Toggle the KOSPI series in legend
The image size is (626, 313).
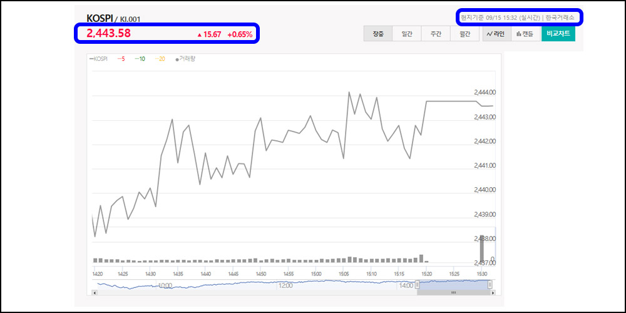point(99,59)
